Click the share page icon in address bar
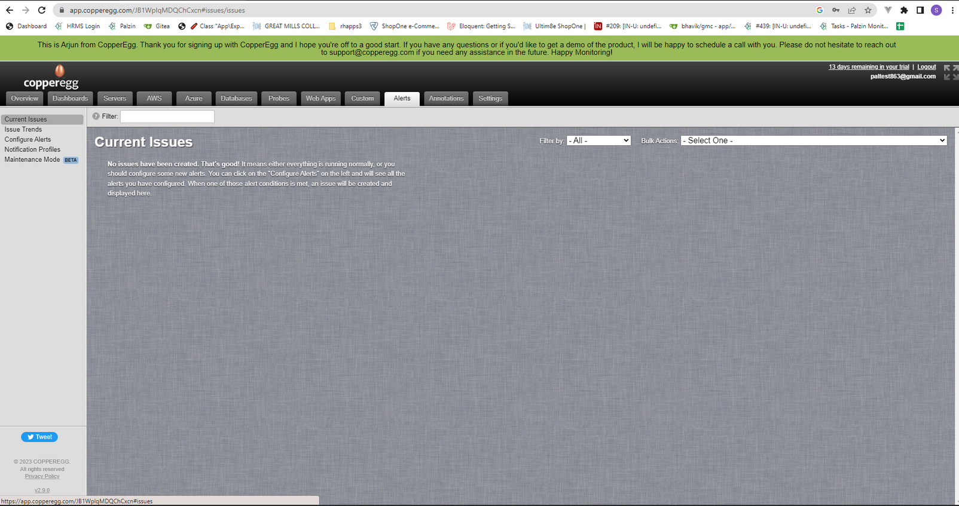Image resolution: width=959 pixels, height=506 pixels. (x=852, y=10)
